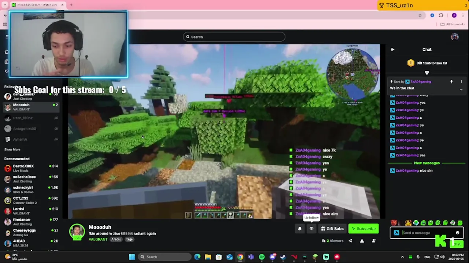Pick the last green quick emote
469x263 pixels.
tap(460, 223)
